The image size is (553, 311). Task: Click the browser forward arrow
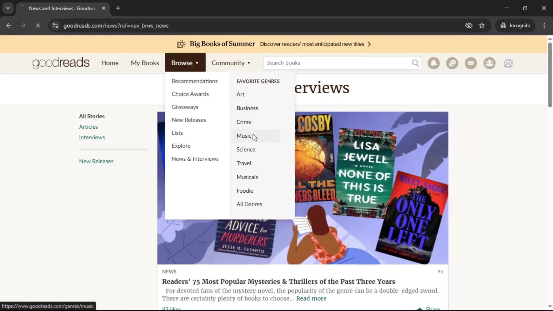(x=23, y=26)
